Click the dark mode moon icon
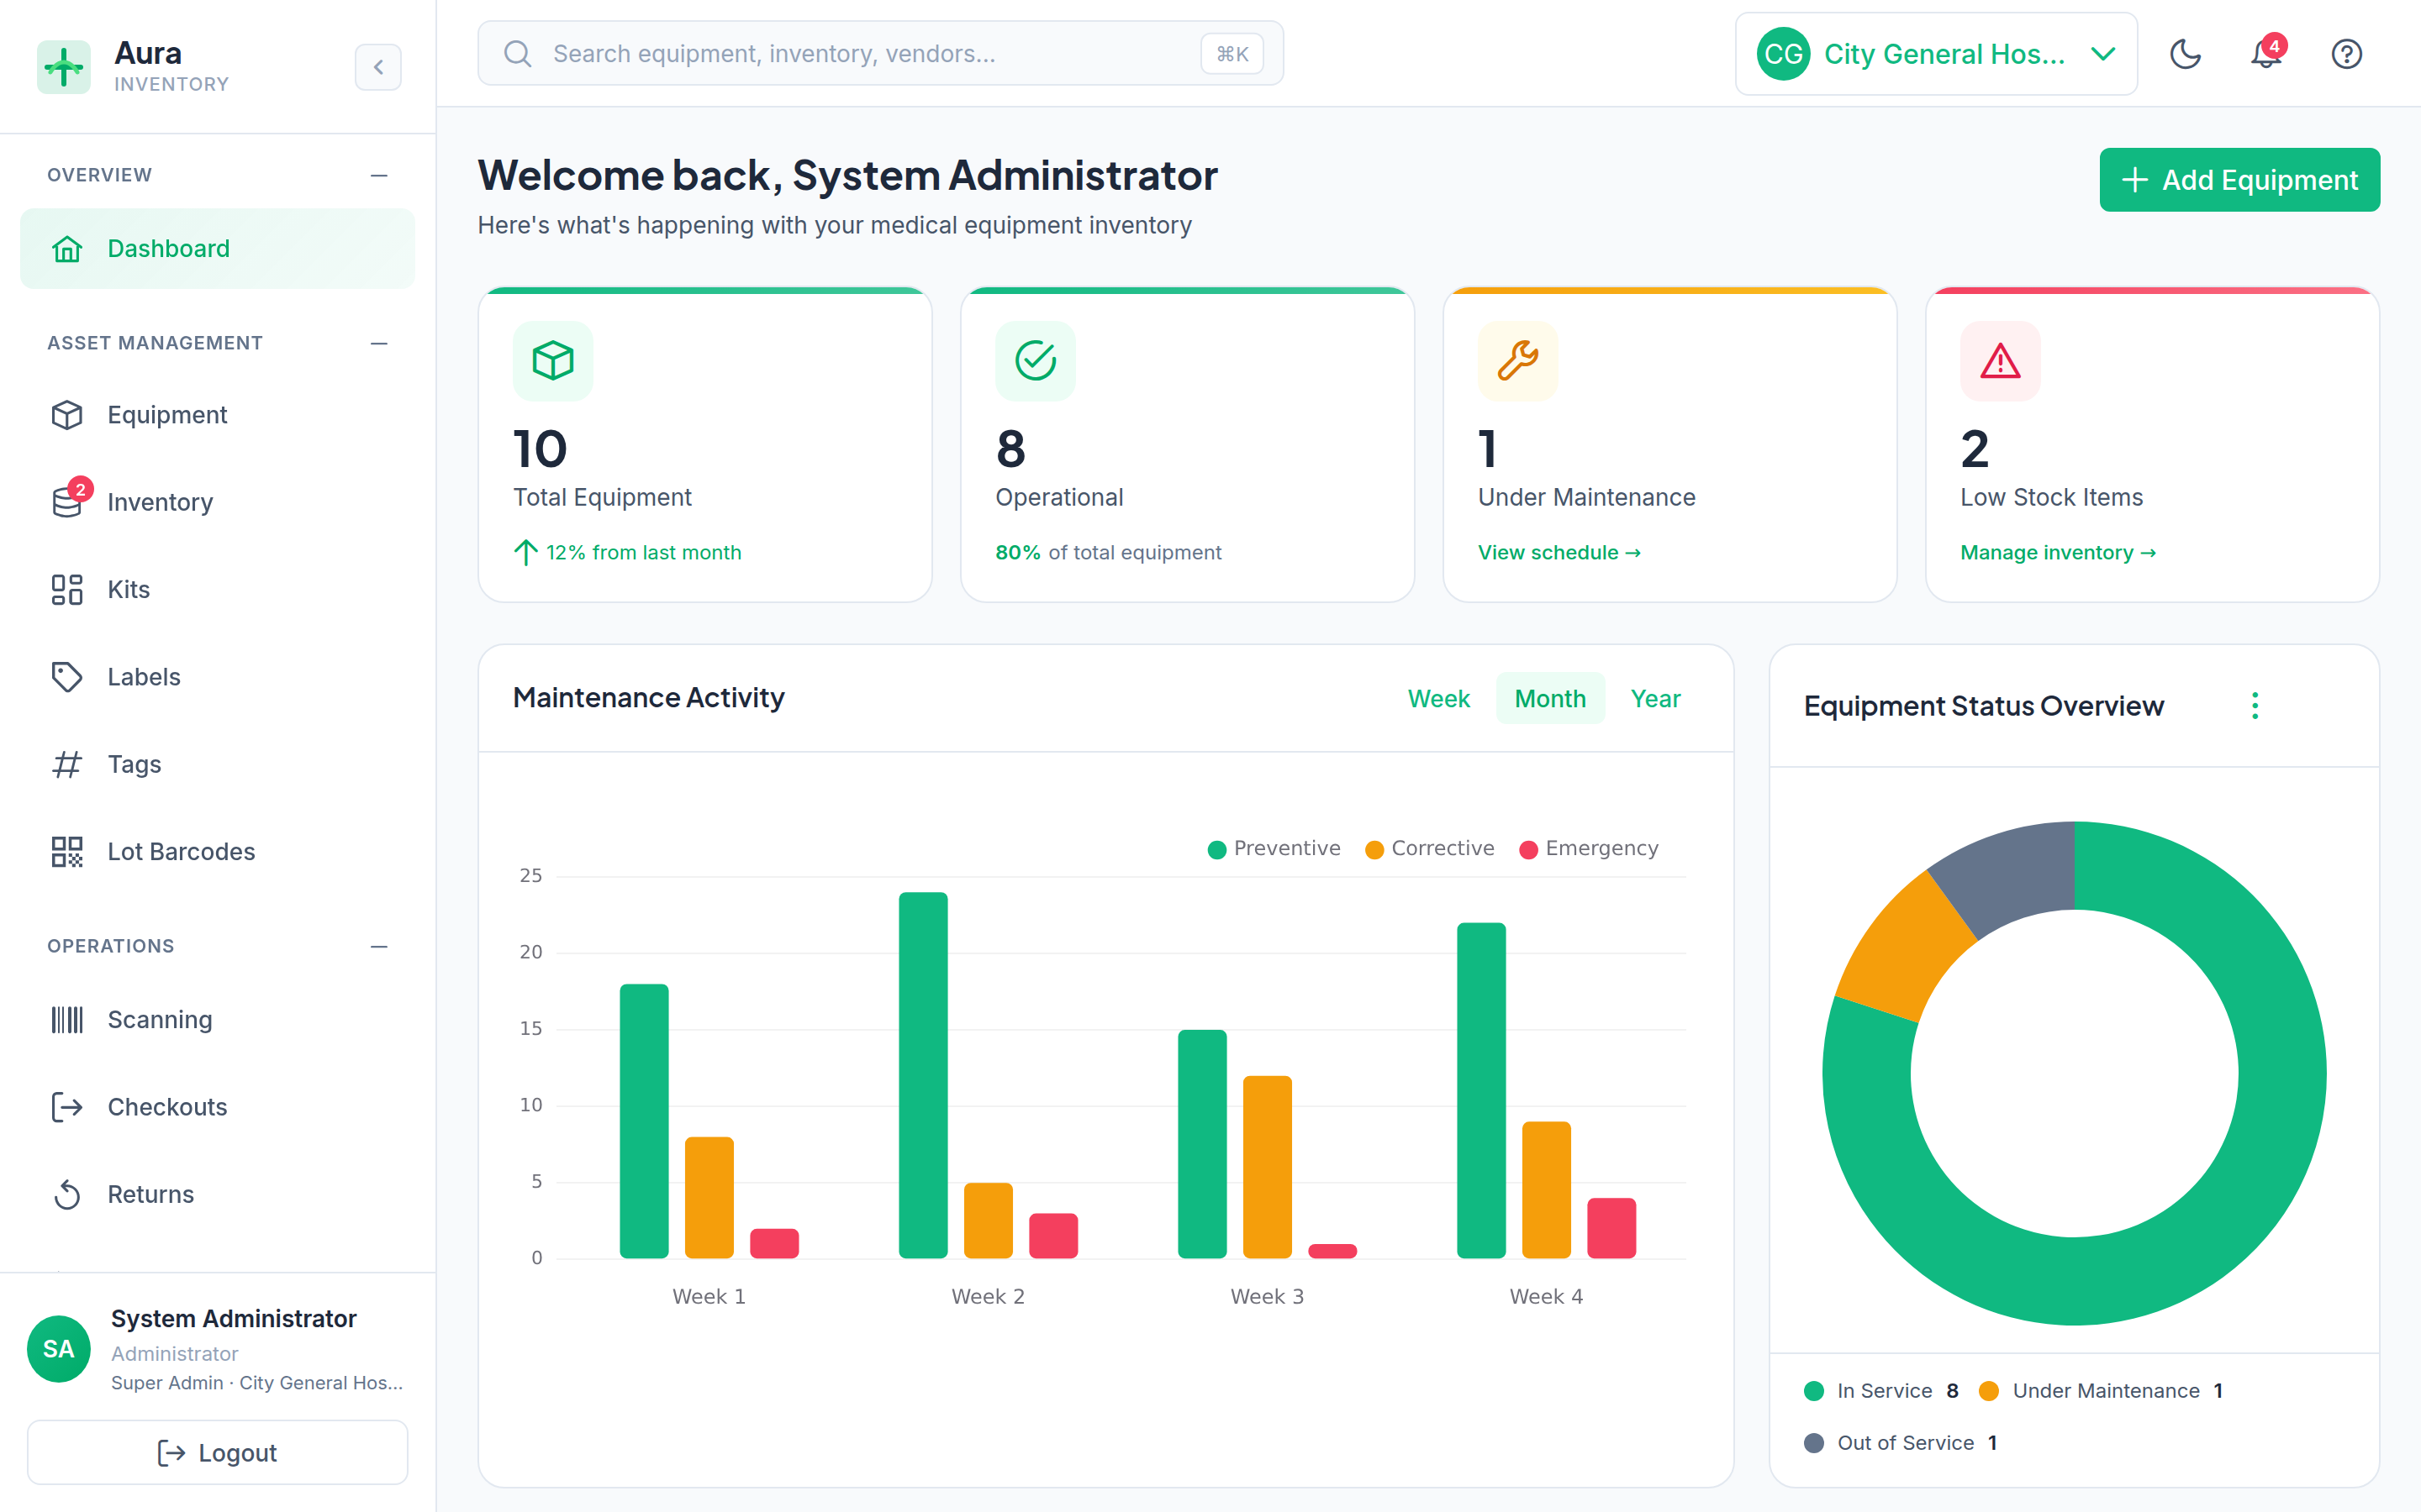Image resolution: width=2421 pixels, height=1512 pixels. (x=2186, y=54)
